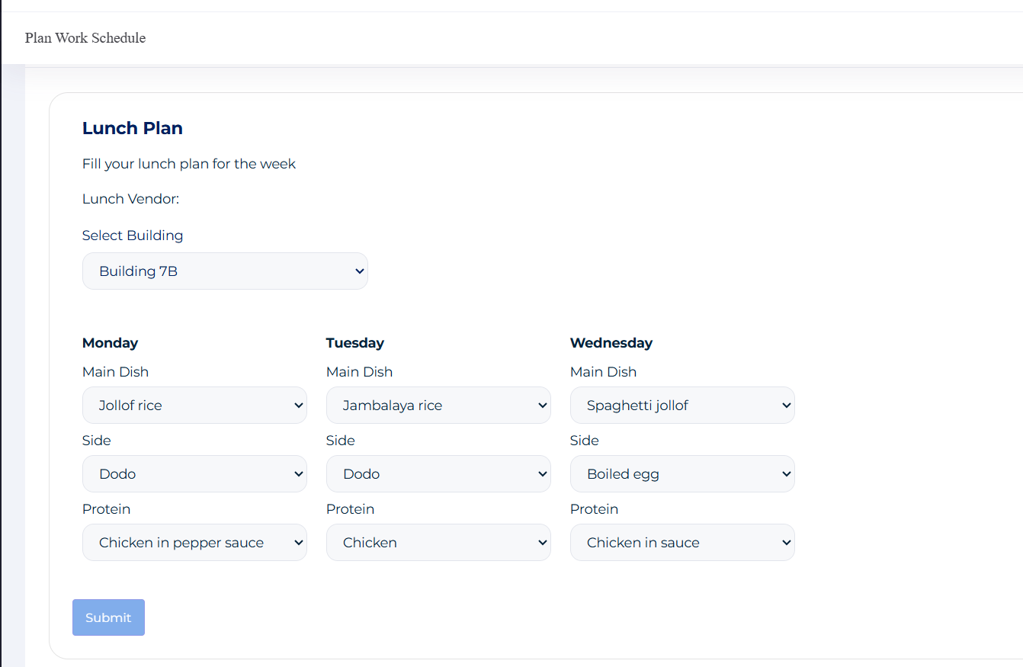1023x667 pixels.
Task: Click the Building 7B dropdown arrow
Action: [x=360, y=271]
